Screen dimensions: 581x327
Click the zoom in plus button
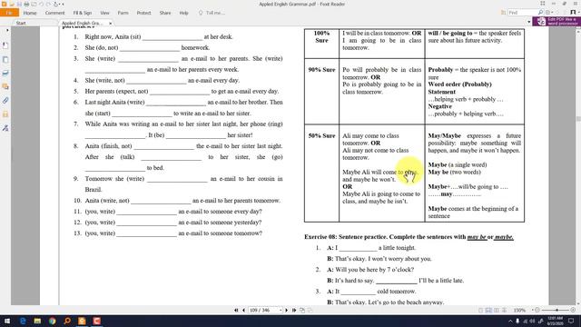pyautogui.click(x=573, y=310)
